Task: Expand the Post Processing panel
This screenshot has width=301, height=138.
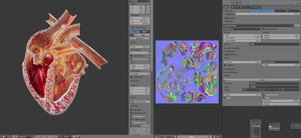Action: [231, 72]
